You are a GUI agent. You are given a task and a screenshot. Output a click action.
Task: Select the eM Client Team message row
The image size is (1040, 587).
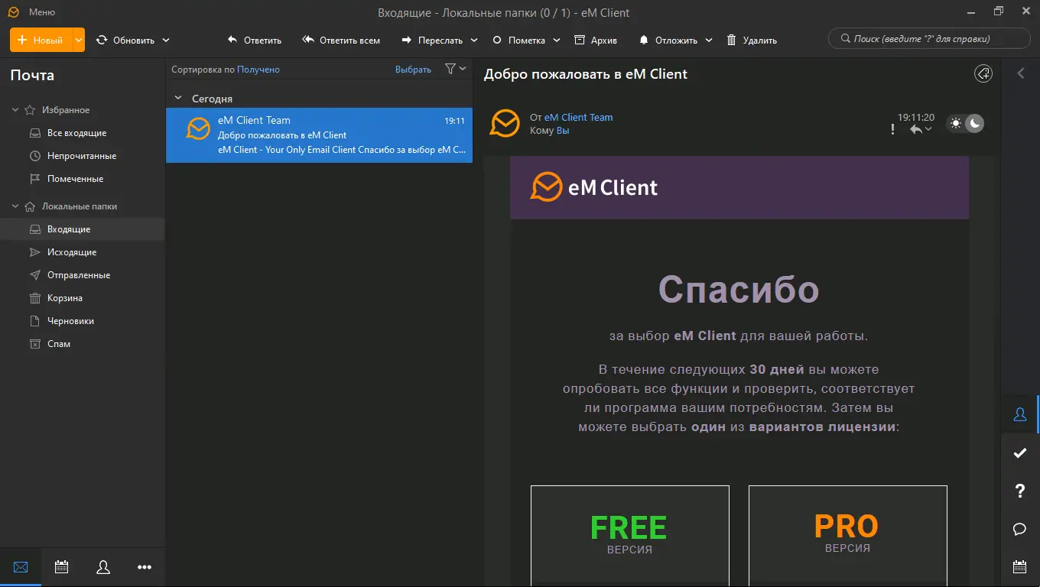click(319, 135)
